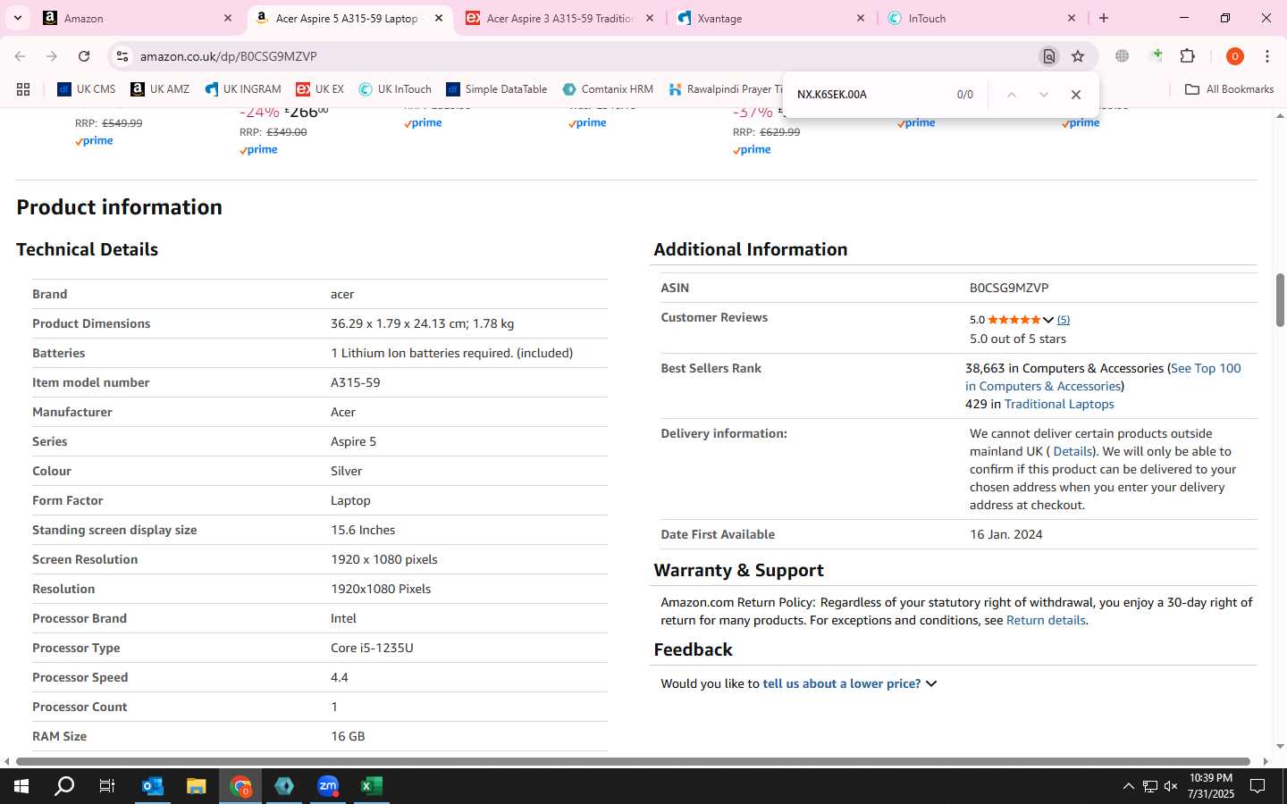Expand the customer reviews star rating chevron
Image resolution: width=1287 pixels, height=804 pixels.
click(x=1047, y=320)
